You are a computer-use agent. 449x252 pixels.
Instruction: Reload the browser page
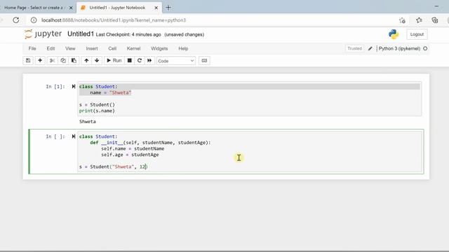click(15, 20)
